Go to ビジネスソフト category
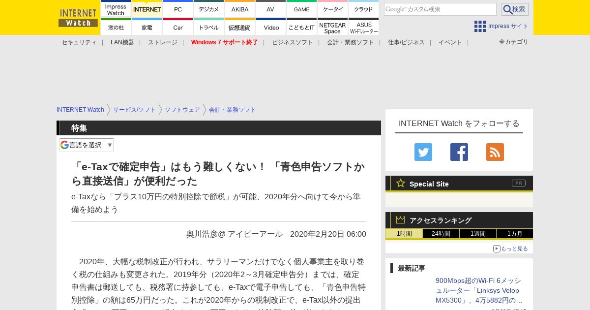 pyautogui.click(x=293, y=42)
